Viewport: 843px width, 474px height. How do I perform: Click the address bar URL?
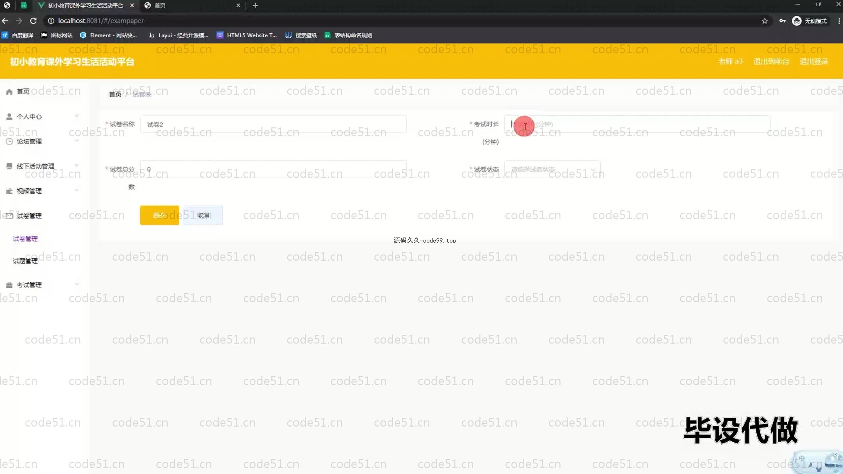click(101, 21)
